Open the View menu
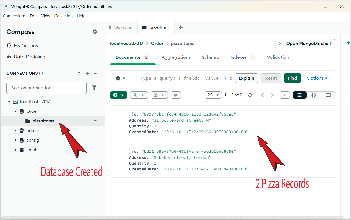Viewport: 351px width, 220px height. (46, 16)
